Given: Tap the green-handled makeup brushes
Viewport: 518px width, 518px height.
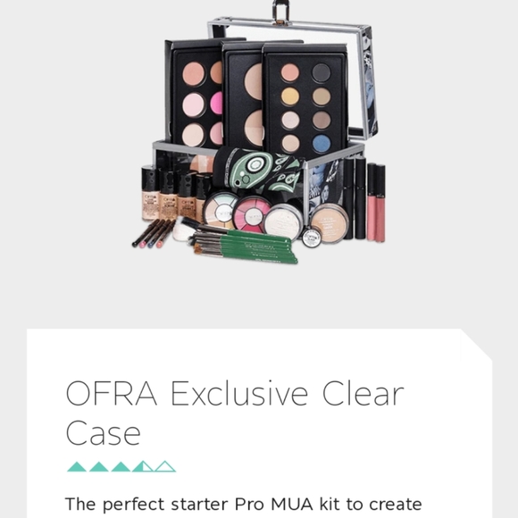Looking at the screenshot, I should (243, 245).
